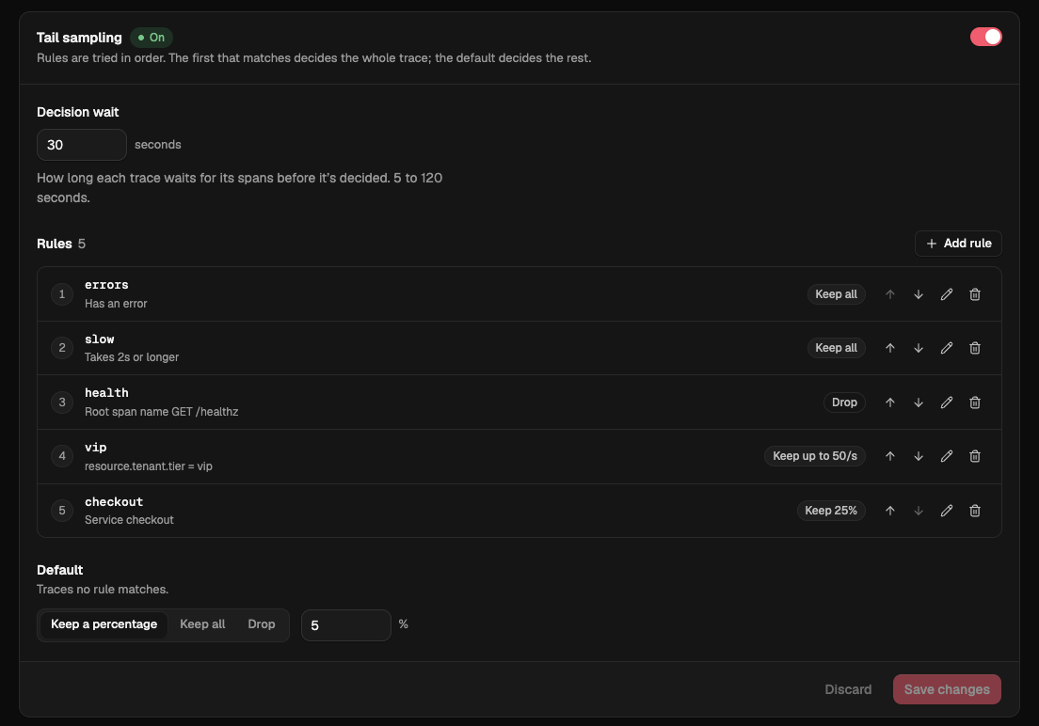Click the Keep 25% badge

pyautogui.click(x=831, y=510)
